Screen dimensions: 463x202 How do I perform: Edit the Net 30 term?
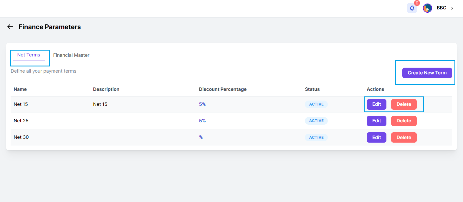[376, 137]
